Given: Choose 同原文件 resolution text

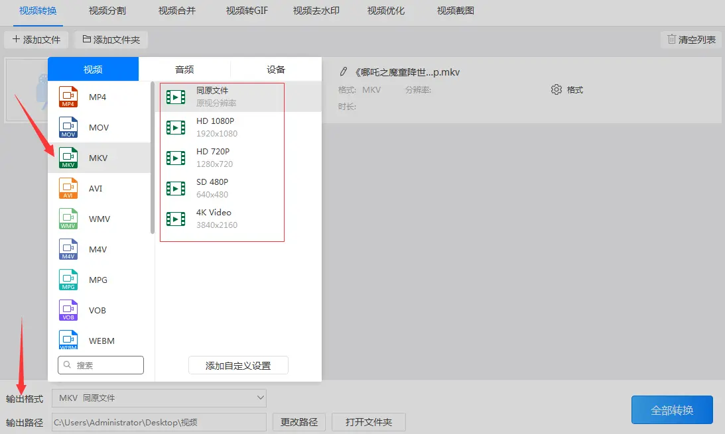Looking at the screenshot, I should click(x=212, y=91).
